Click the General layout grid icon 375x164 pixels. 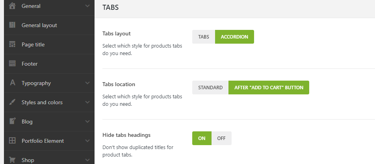click(x=12, y=25)
